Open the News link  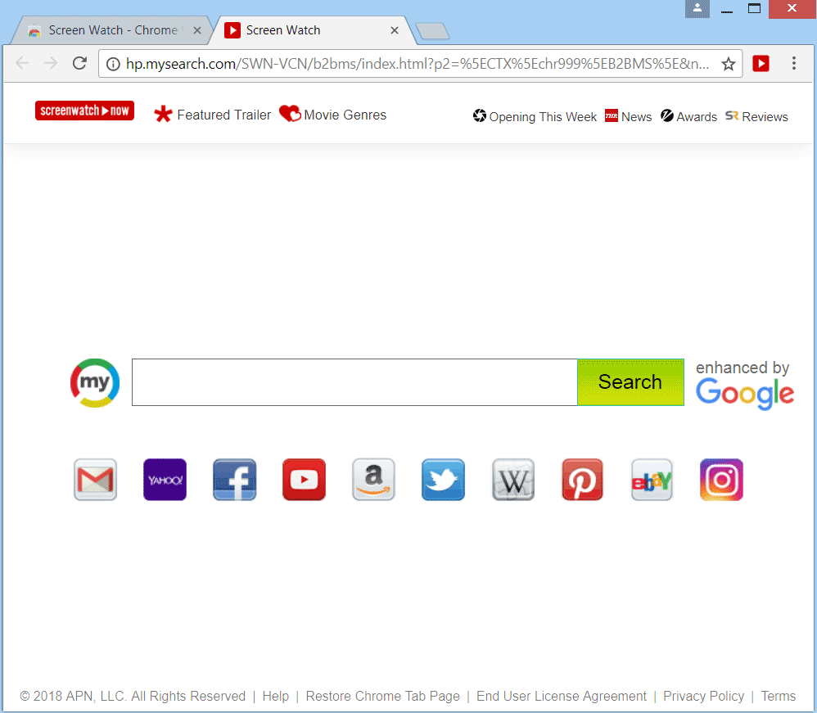pos(629,116)
